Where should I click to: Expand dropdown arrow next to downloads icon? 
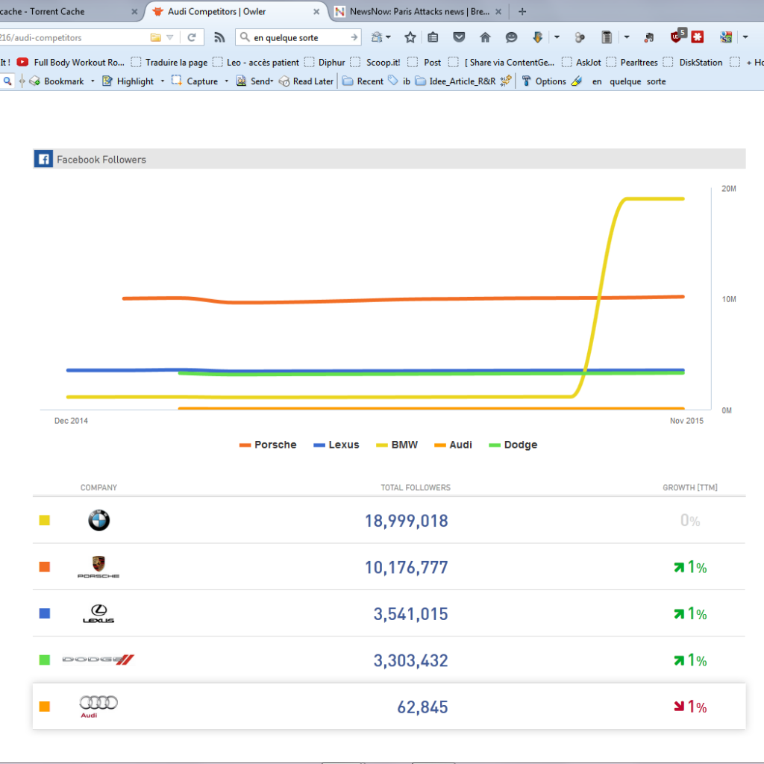pyautogui.click(x=557, y=37)
